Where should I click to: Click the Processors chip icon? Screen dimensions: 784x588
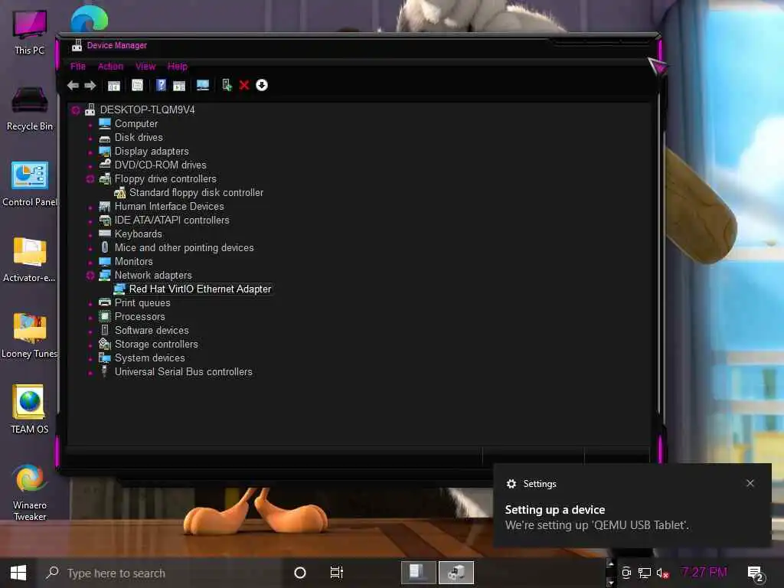point(105,316)
